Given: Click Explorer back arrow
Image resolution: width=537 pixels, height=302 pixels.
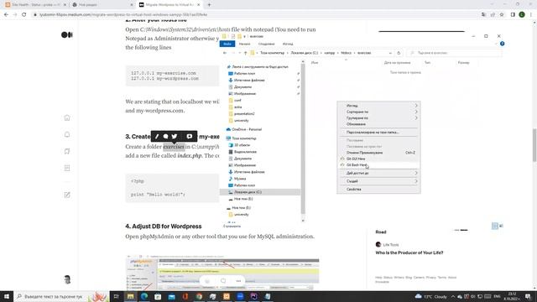Looking at the screenshot, I should click(x=225, y=53).
